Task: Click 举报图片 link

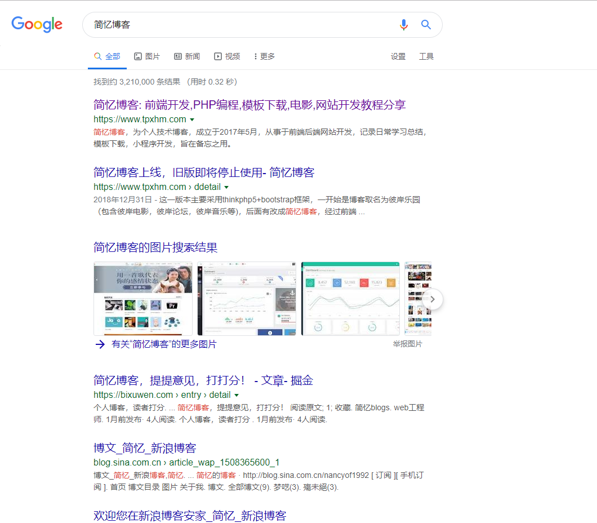Action: [x=407, y=344]
